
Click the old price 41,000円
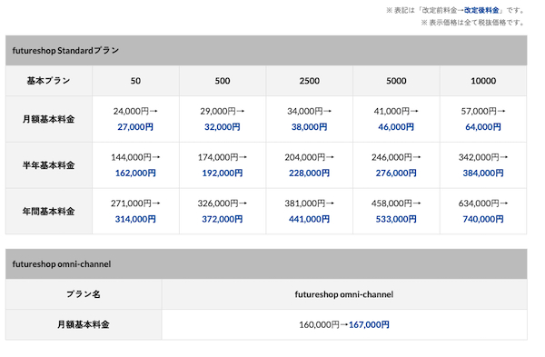pyautogui.click(x=391, y=111)
